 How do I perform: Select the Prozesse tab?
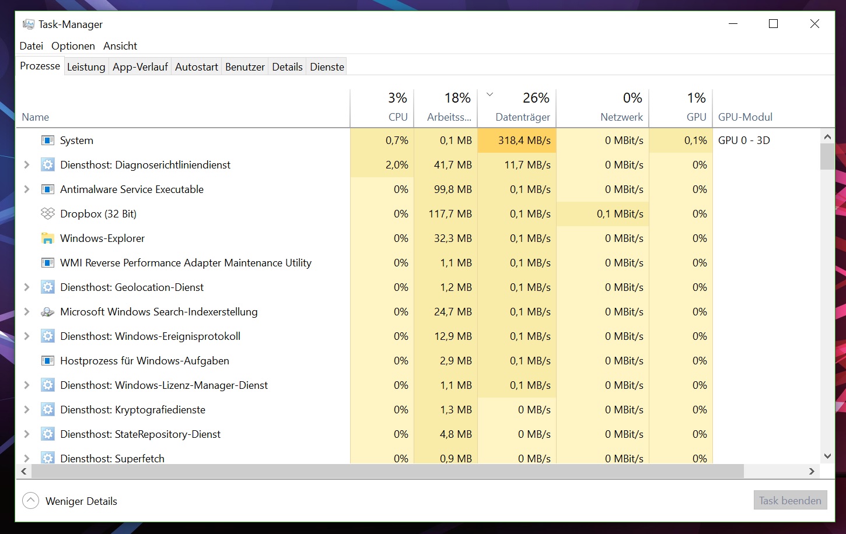(40, 66)
